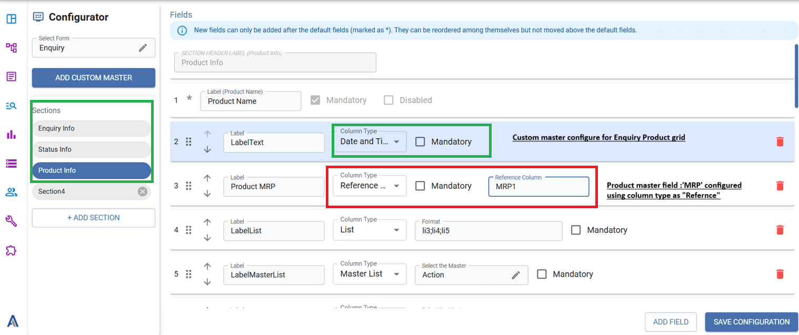
Task: Enable Mandatory for LabelText field
Action: [x=420, y=141]
